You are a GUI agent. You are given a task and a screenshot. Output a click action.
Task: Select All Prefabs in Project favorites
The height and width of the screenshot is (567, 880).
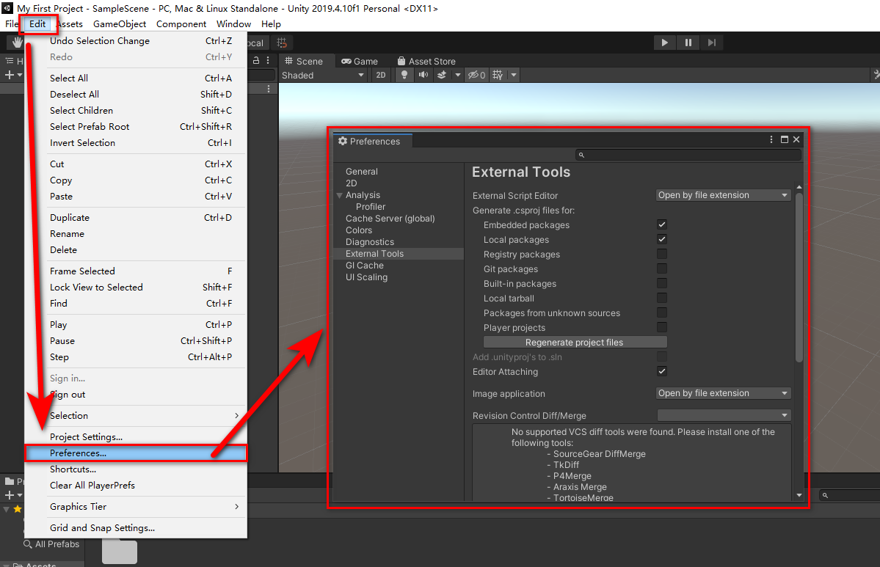coord(51,544)
